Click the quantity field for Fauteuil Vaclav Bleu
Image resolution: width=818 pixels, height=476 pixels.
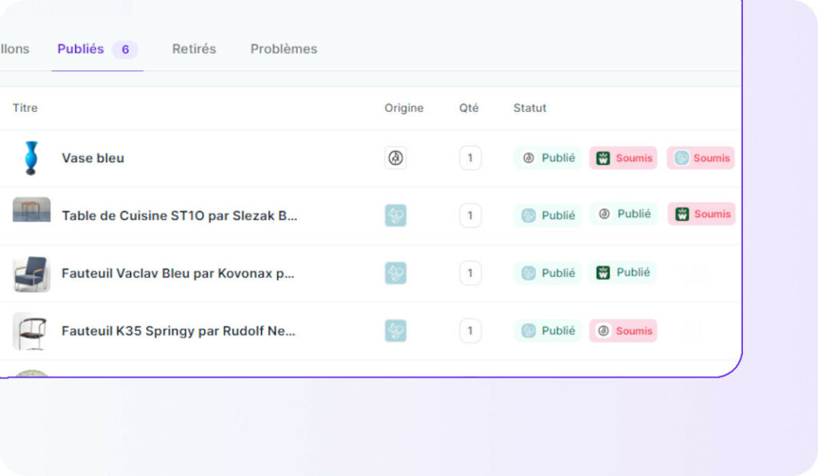tap(470, 273)
